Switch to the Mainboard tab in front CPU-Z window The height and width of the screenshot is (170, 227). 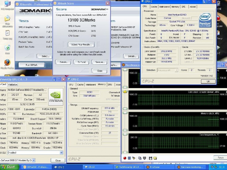point(164,7)
